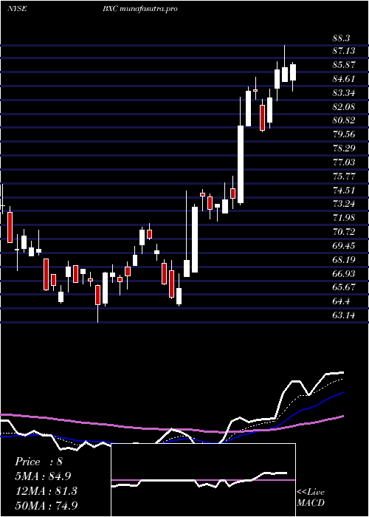
Task: Click the 69.45 price axis label
Action: [x=345, y=246]
